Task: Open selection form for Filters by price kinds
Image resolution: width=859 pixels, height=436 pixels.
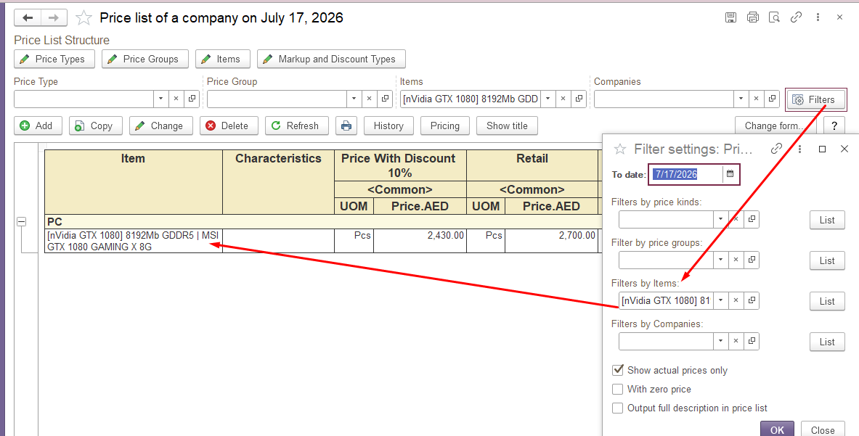Action: (x=752, y=219)
